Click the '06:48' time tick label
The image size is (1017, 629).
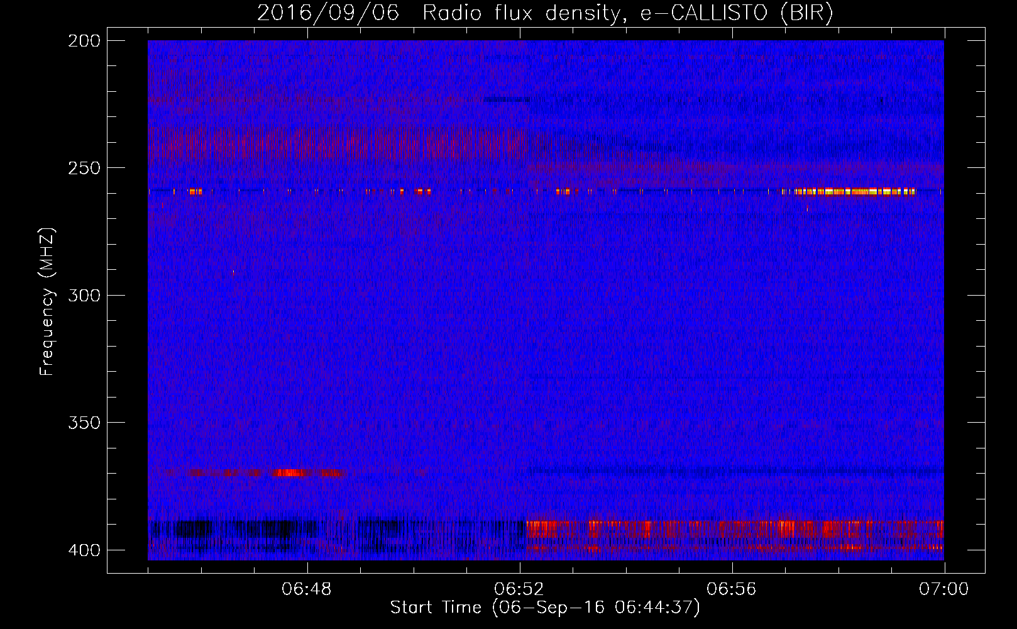(x=307, y=589)
